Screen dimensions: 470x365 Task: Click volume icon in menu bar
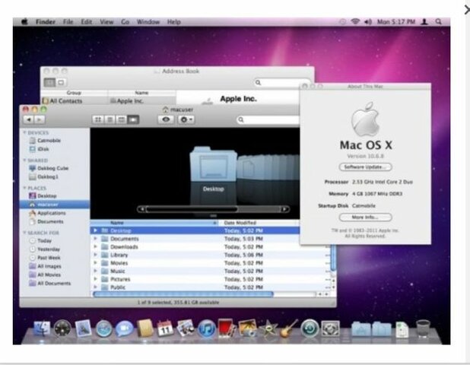[x=368, y=21]
